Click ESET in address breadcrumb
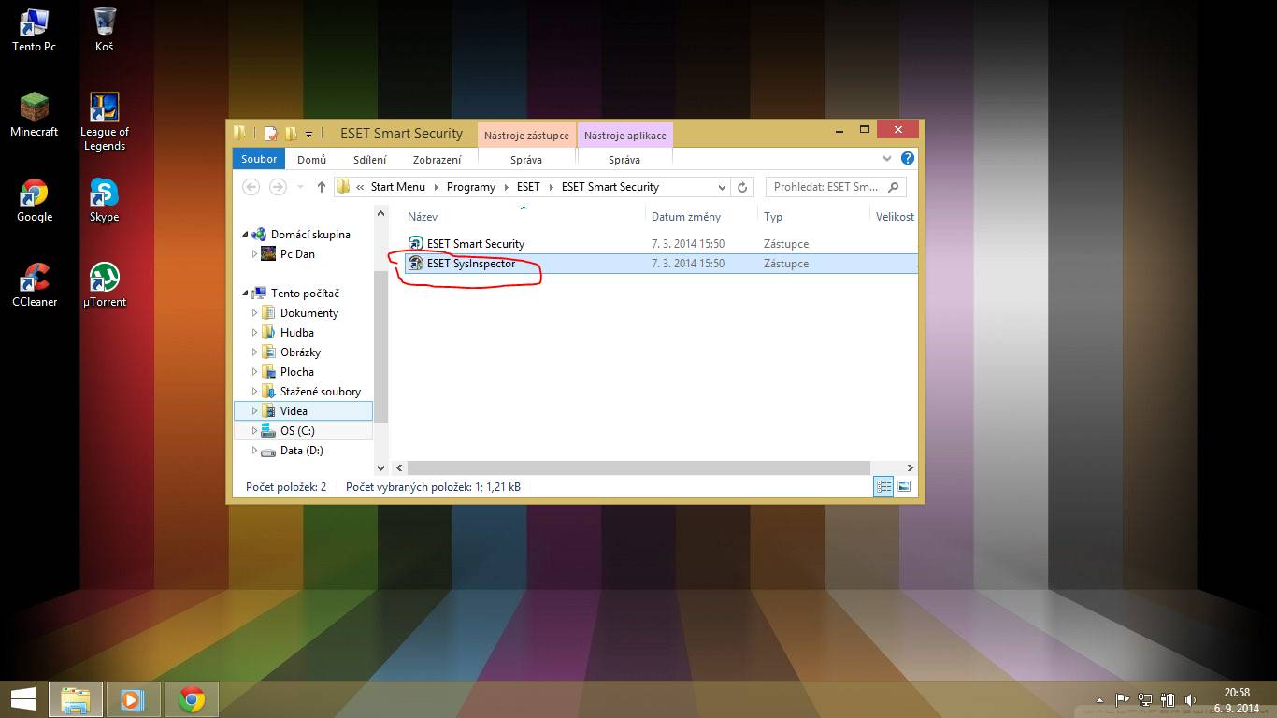The height and width of the screenshot is (718, 1277). [528, 187]
